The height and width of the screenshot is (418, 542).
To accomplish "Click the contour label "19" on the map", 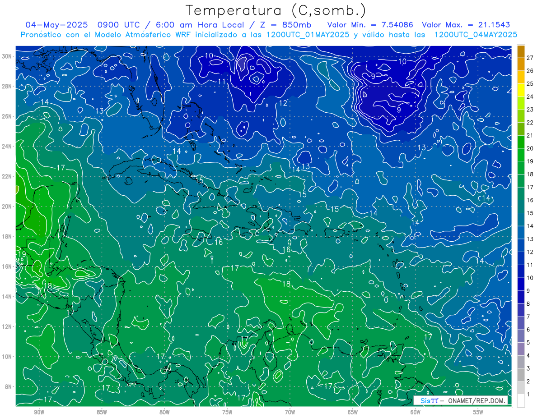I will point(21,254).
